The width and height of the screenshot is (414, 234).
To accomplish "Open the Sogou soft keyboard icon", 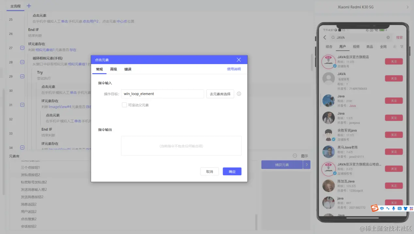I will [x=400, y=209].
